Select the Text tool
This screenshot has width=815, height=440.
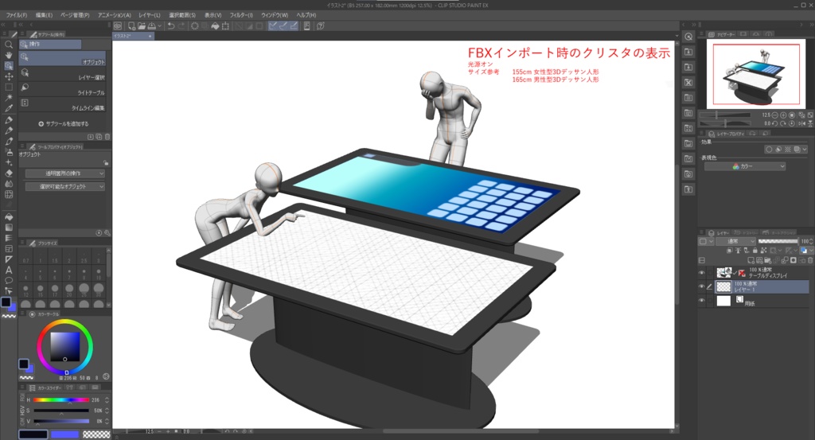click(8, 270)
